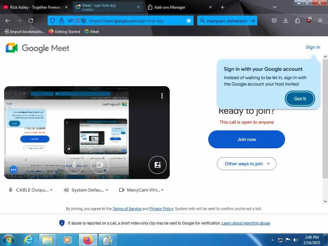This screenshot has height=246, width=328.
Task: Close the Rick Astley tab
Action: [x=66, y=7]
